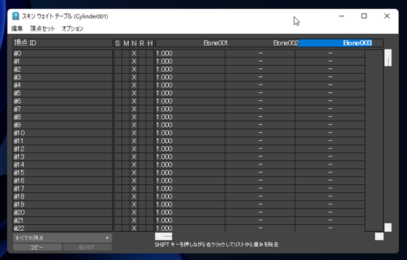
Task: Click the 貼付け button
Action: click(x=88, y=247)
